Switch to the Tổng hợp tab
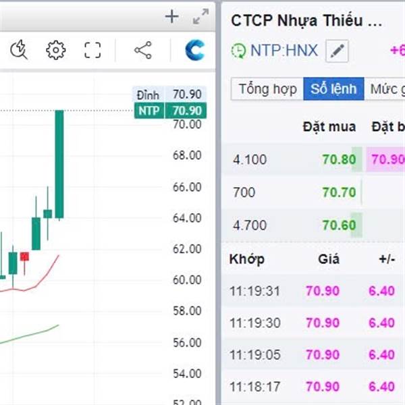 pyautogui.click(x=267, y=89)
